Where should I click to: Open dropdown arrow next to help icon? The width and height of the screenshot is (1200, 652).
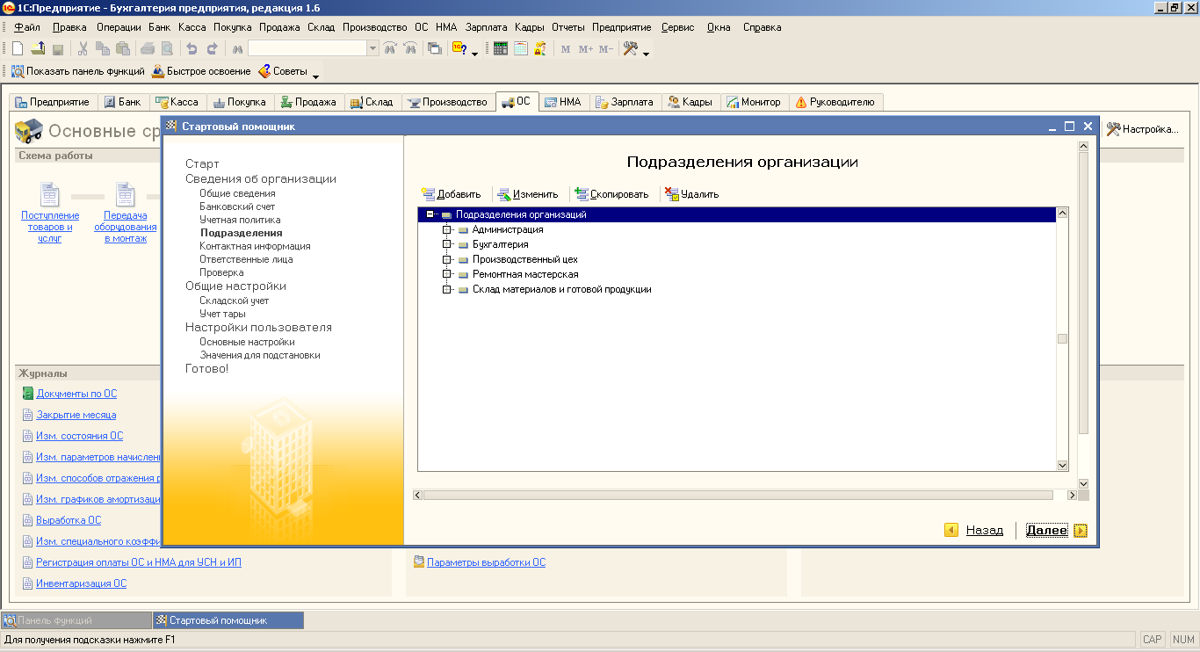pos(475,53)
